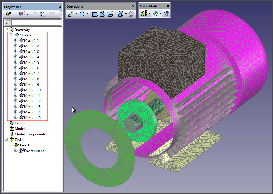Click the sort A-Z icon in Project Tree

click(x=22, y=14)
